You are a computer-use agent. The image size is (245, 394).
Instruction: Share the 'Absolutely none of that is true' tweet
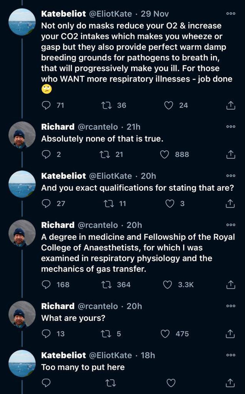click(230, 154)
